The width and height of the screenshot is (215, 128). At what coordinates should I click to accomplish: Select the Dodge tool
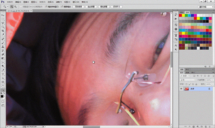(3, 66)
